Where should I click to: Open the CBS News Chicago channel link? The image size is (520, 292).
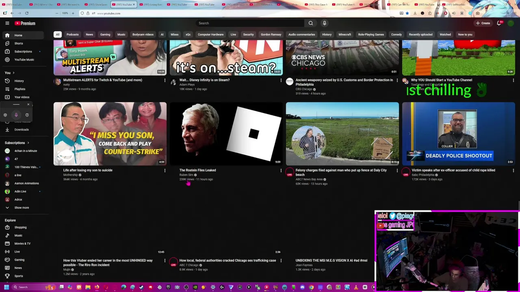[x=304, y=89]
